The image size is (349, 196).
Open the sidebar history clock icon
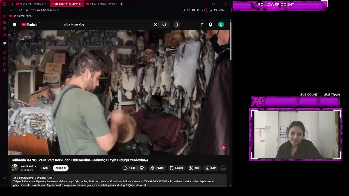point(4,58)
